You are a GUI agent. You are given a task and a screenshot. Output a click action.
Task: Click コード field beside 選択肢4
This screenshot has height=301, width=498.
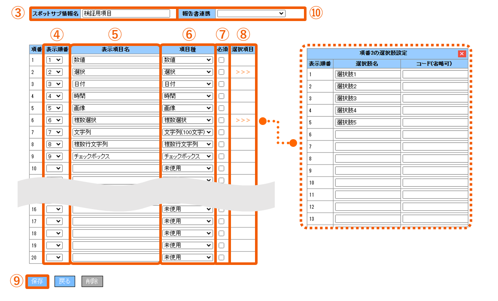click(x=435, y=110)
